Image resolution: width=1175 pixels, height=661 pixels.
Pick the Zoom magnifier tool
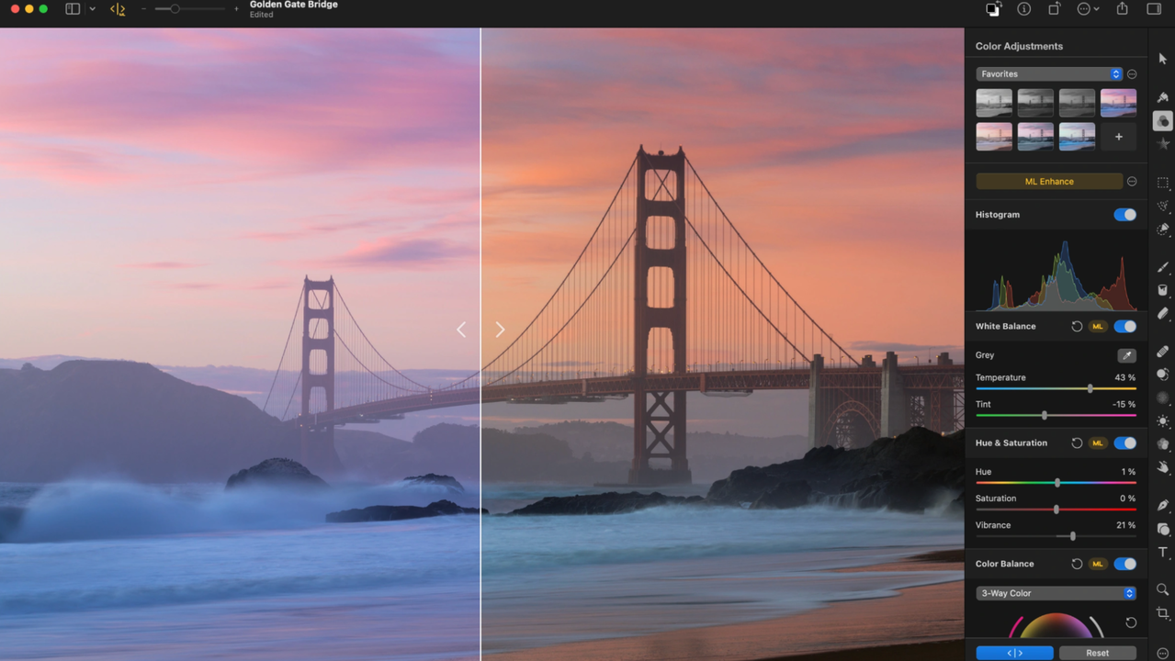pyautogui.click(x=1162, y=589)
